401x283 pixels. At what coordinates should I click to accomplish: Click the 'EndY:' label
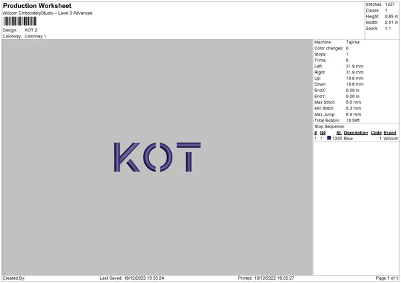tap(320, 96)
